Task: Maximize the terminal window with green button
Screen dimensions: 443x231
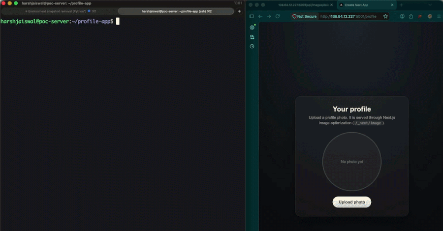Action: pyautogui.click(x=16, y=3)
